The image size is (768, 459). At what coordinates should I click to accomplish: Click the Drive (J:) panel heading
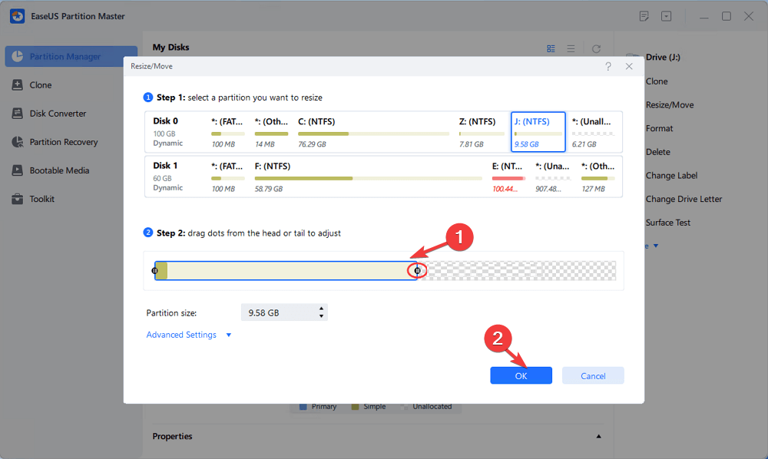(x=663, y=57)
